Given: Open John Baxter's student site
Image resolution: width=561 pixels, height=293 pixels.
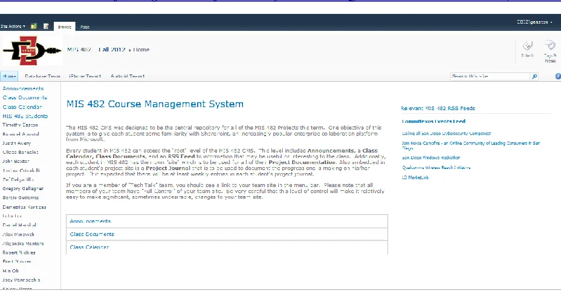Looking at the screenshot, I should coord(16,161).
